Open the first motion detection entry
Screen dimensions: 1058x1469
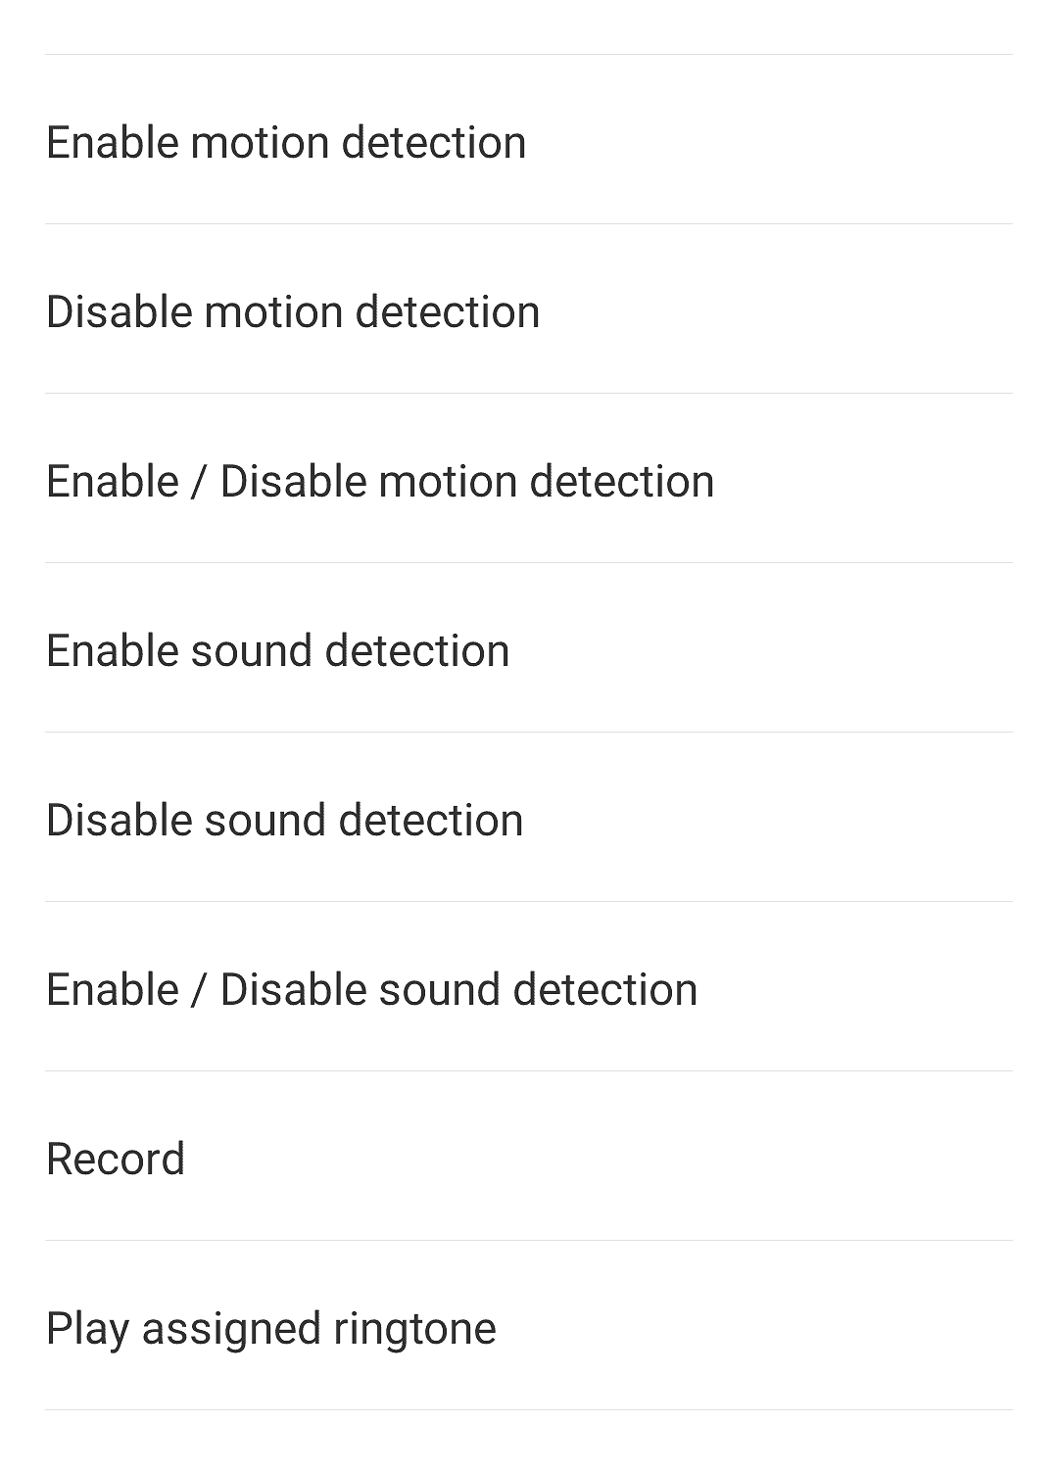coord(286,142)
